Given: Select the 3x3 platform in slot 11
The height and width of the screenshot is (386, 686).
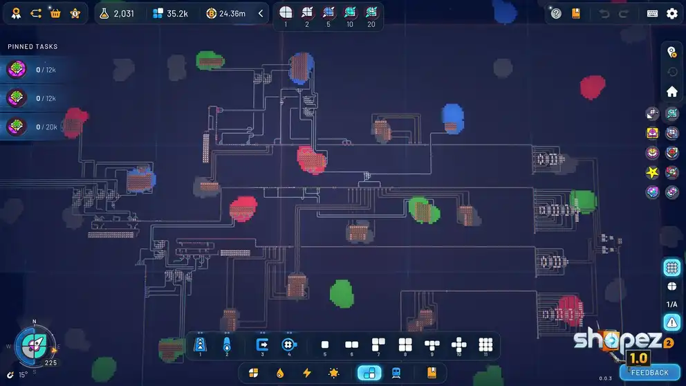Looking at the screenshot, I should point(485,344).
